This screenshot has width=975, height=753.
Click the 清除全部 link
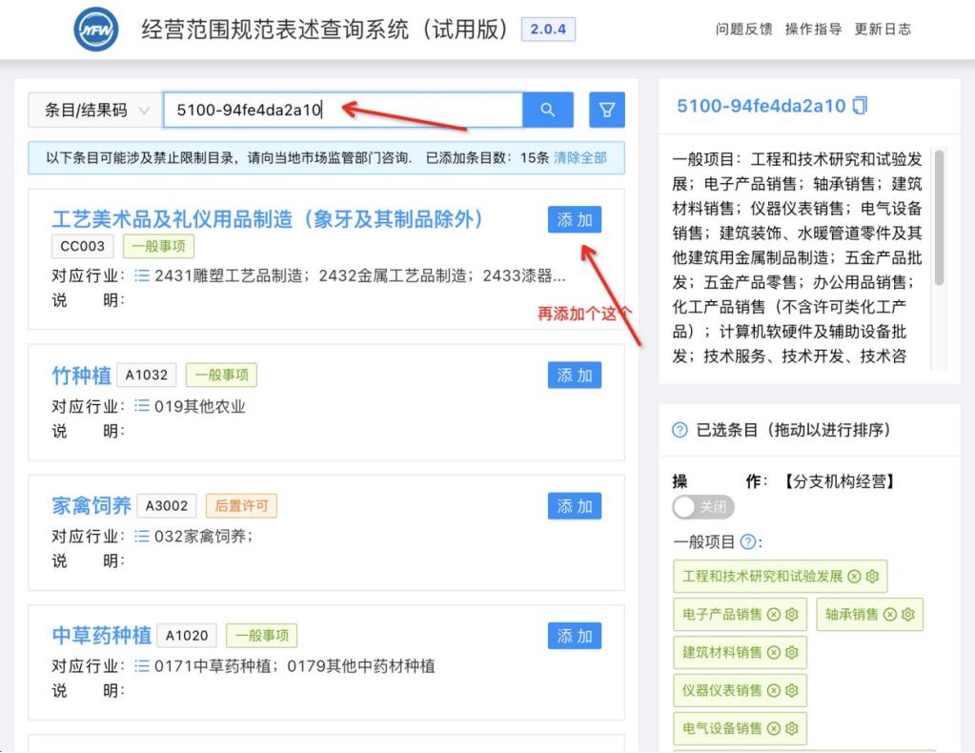pyautogui.click(x=579, y=157)
